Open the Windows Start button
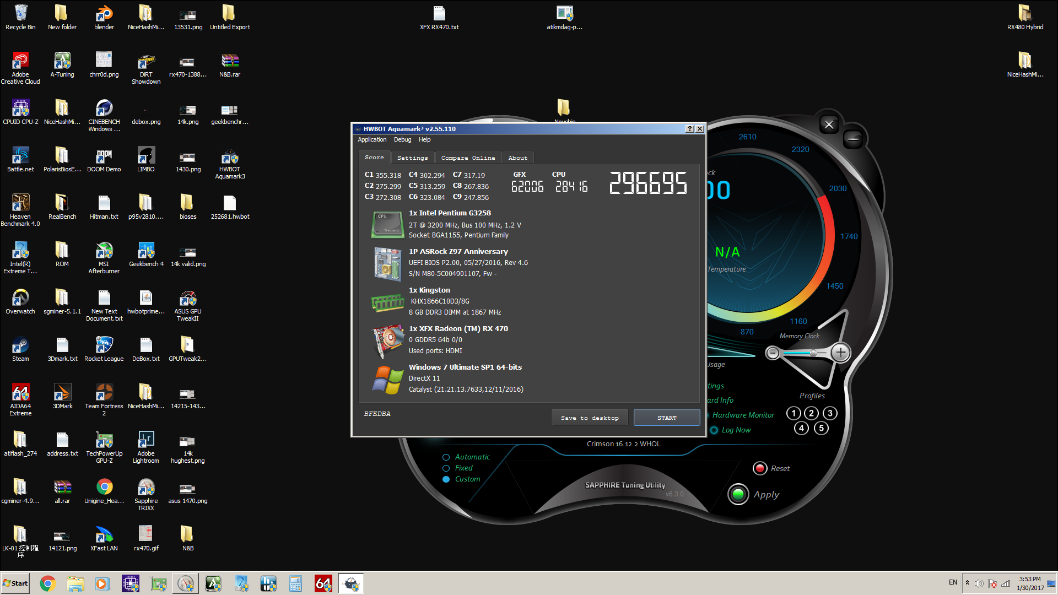 coord(15,583)
